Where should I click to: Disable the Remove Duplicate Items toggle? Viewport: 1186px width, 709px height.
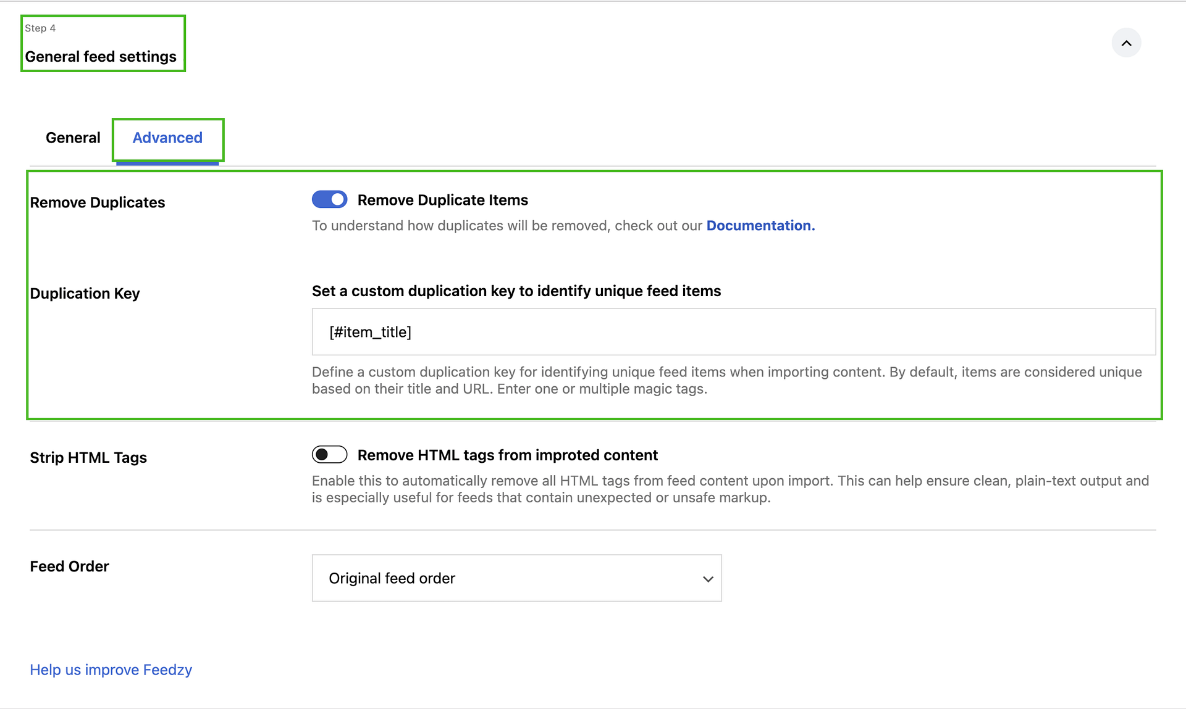point(329,199)
